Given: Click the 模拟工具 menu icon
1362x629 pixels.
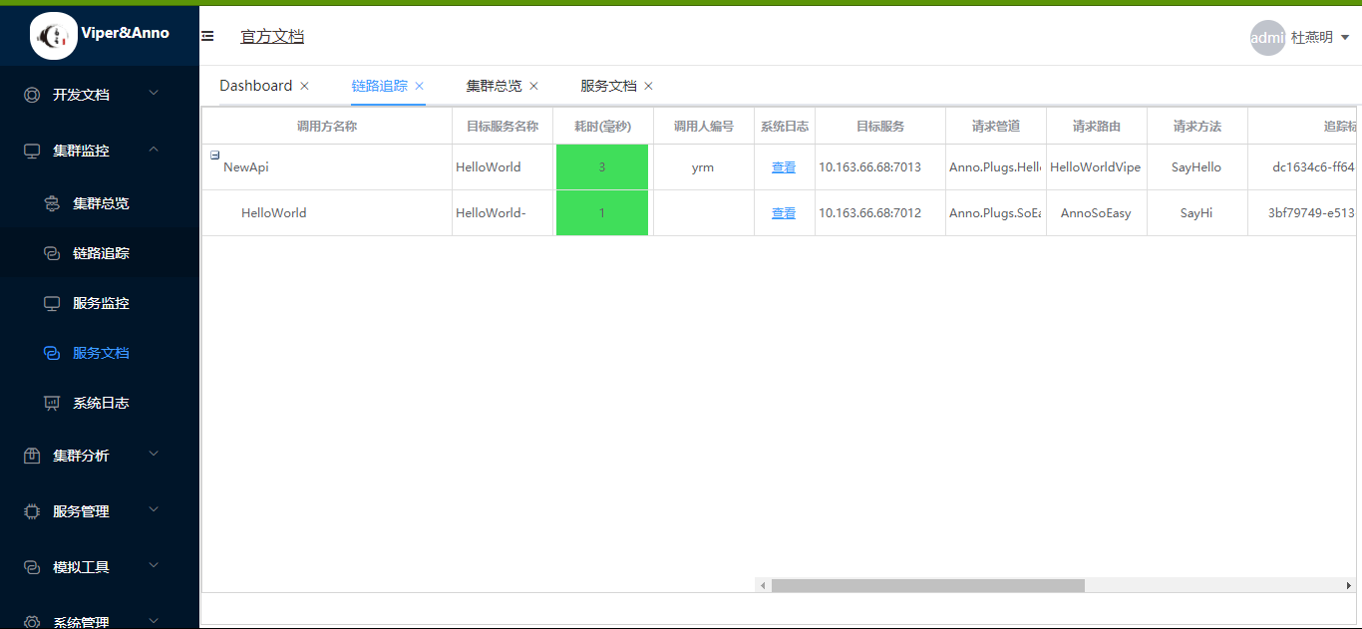Looking at the screenshot, I should tap(32, 567).
